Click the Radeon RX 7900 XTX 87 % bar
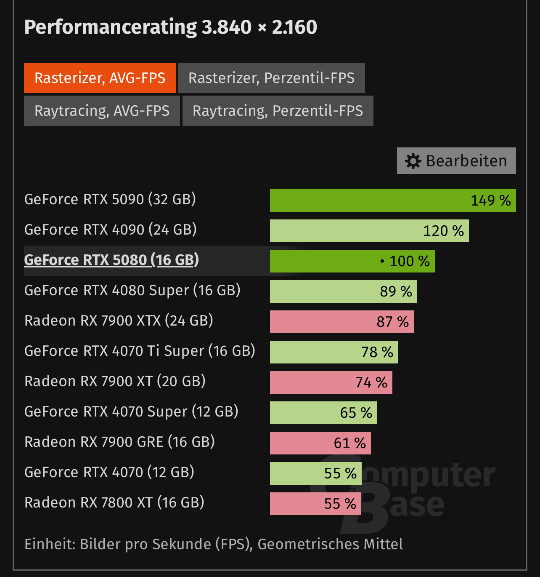540x577 pixels. click(x=341, y=322)
